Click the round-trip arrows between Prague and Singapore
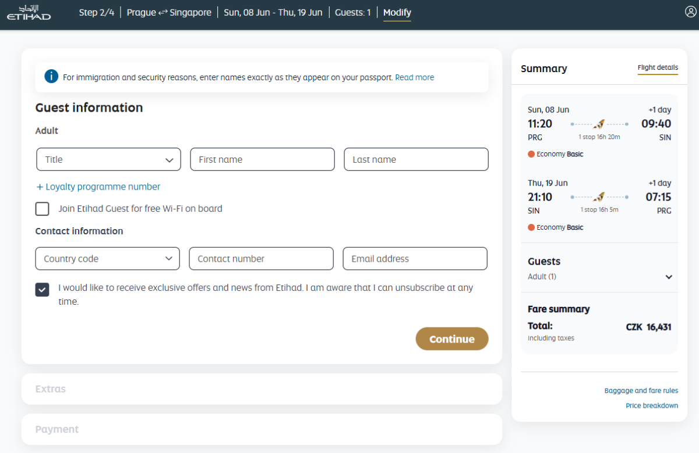 tap(163, 13)
